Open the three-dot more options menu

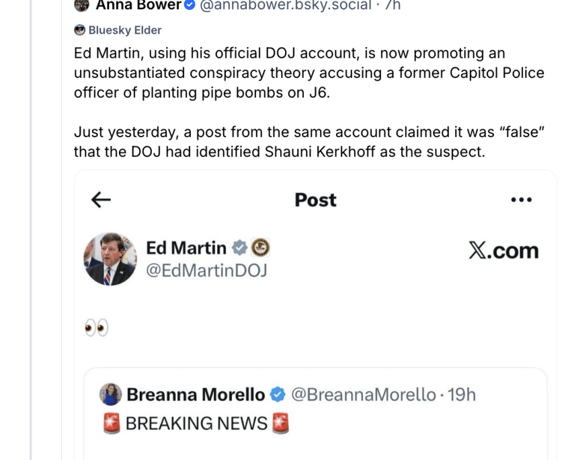pos(521,200)
